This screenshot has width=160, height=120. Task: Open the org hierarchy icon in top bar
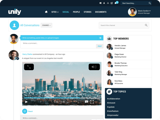click(x=108, y=3)
